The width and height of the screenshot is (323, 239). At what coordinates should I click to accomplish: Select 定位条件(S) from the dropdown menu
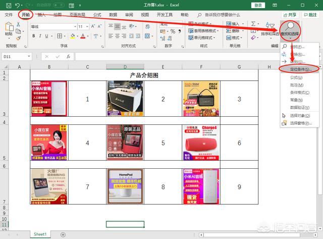tap(300, 68)
